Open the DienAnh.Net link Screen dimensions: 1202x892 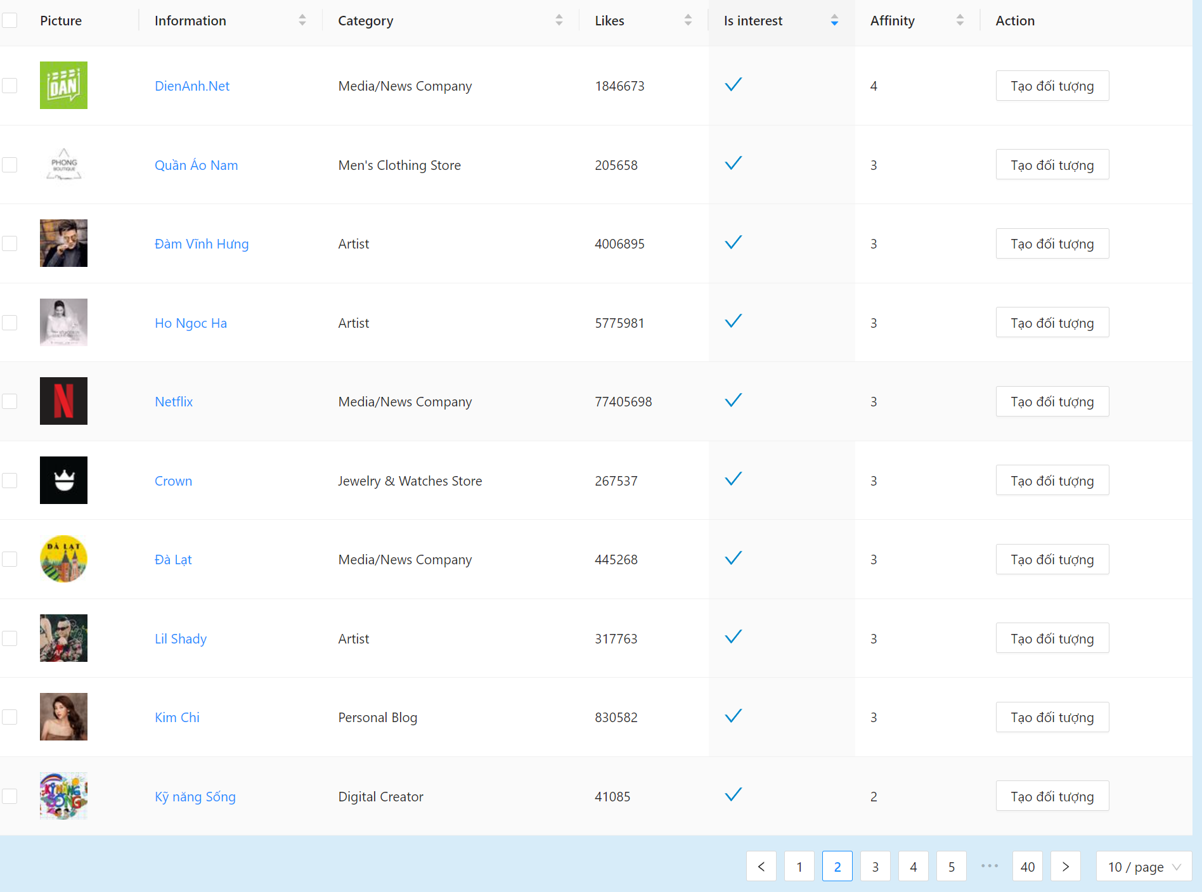click(x=192, y=86)
